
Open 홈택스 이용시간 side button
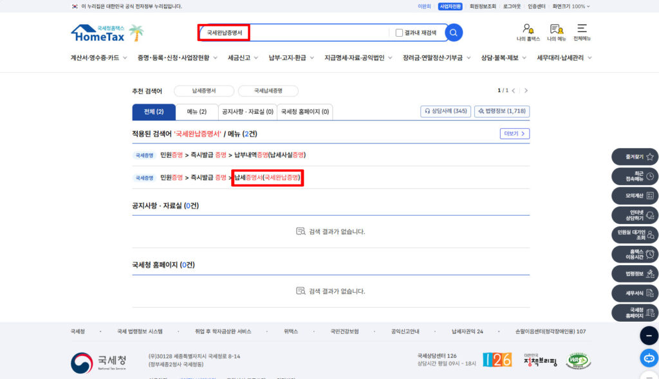[x=635, y=254]
